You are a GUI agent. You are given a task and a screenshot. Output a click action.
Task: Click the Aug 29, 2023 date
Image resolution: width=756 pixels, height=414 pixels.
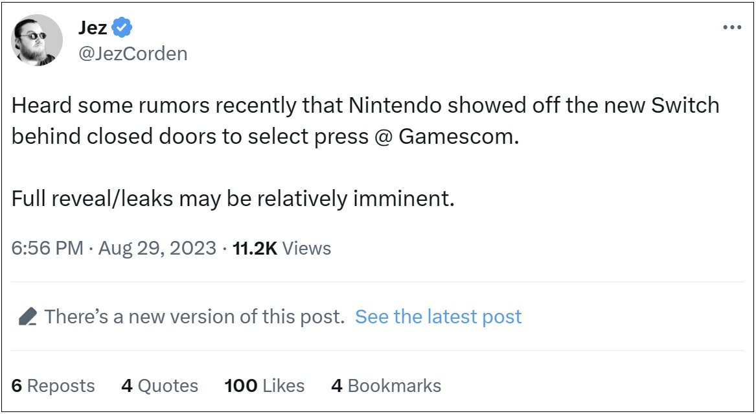157,248
